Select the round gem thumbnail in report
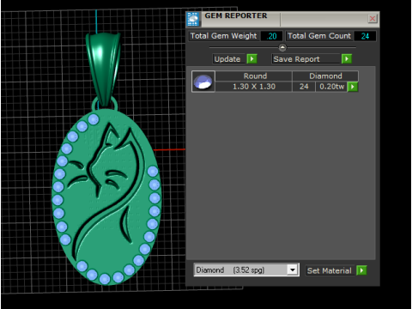The image size is (412, 309). point(203,82)
